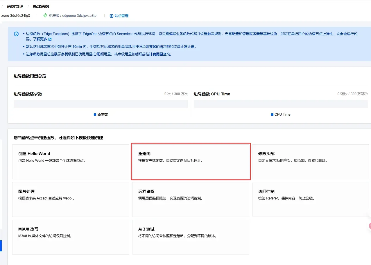
Task: Choose the A/B 测试 template card
Action: click(x=191, y=237)
